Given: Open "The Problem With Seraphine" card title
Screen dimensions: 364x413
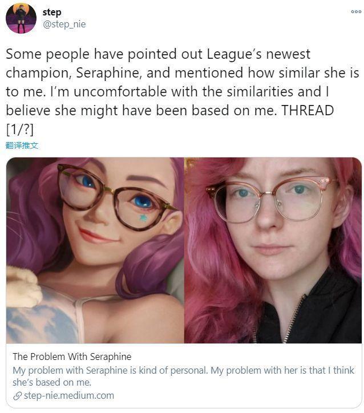Looking at the screenshot, I should (72, 357).
